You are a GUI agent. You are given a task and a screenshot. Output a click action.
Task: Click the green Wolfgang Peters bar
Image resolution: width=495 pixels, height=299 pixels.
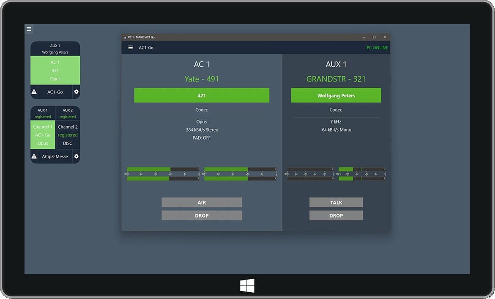tap(336, 95)
